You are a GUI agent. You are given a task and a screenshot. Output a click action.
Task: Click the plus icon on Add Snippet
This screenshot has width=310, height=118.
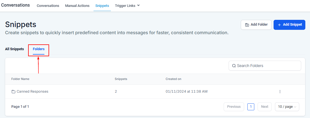pos(279,25)
